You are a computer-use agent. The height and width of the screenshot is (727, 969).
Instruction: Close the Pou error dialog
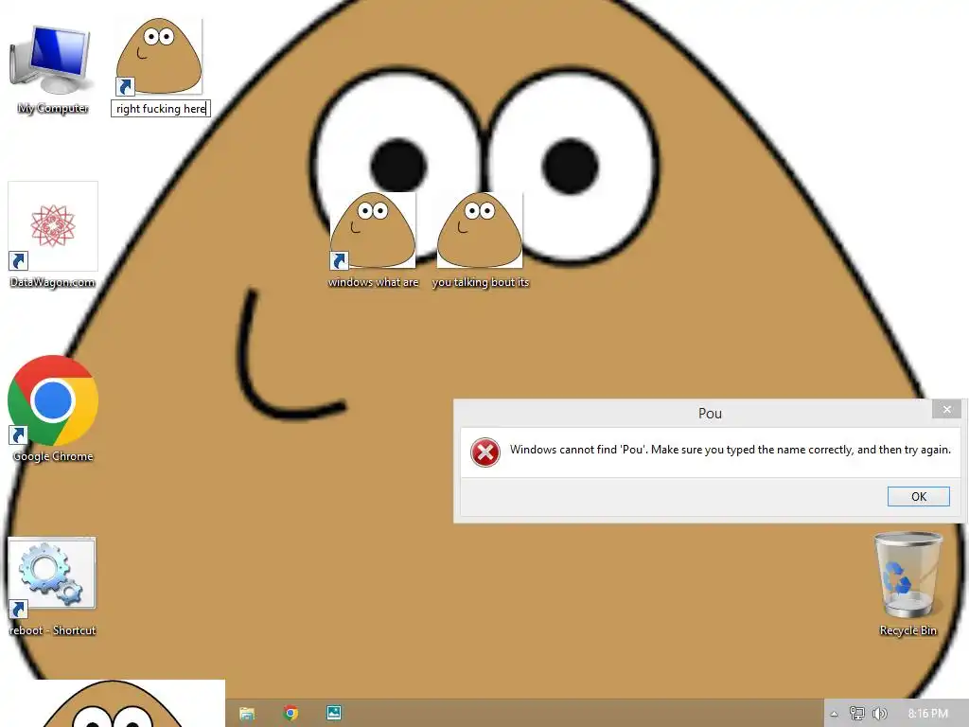coord(946,409)
